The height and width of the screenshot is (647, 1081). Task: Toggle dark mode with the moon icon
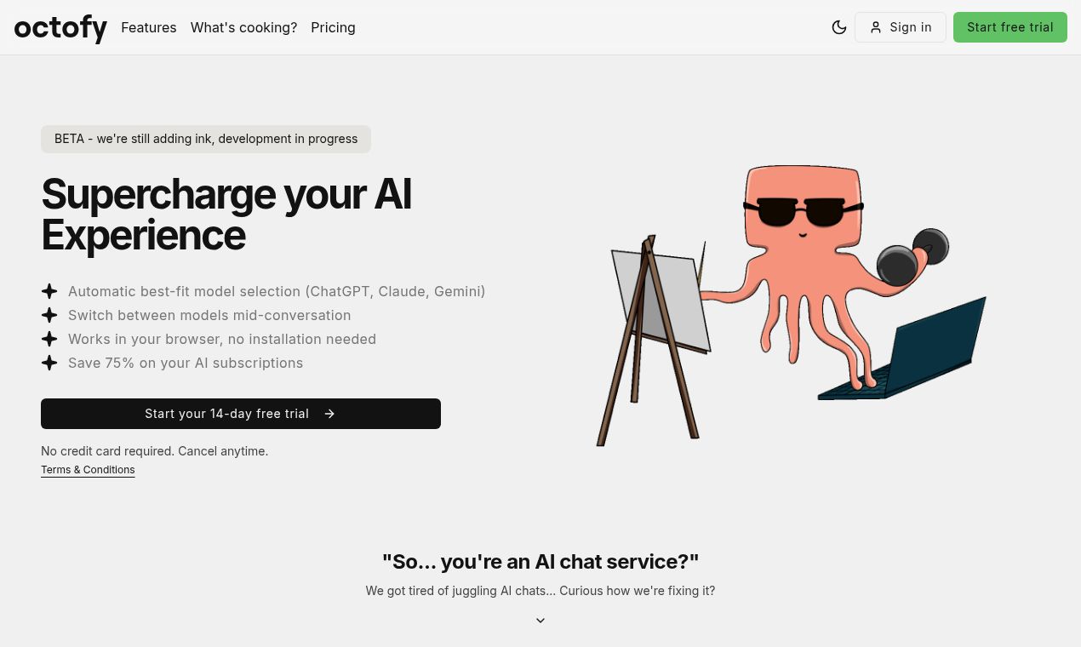(839, 27)
